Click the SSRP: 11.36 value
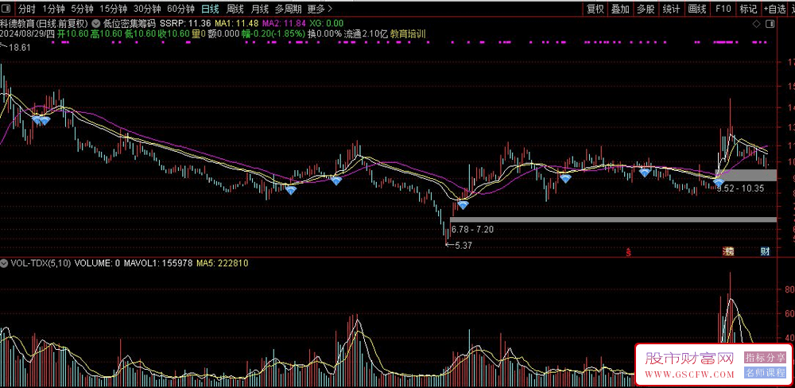This screenshot has height=388, width=795. pyautogui.click(x=185, y=23)
